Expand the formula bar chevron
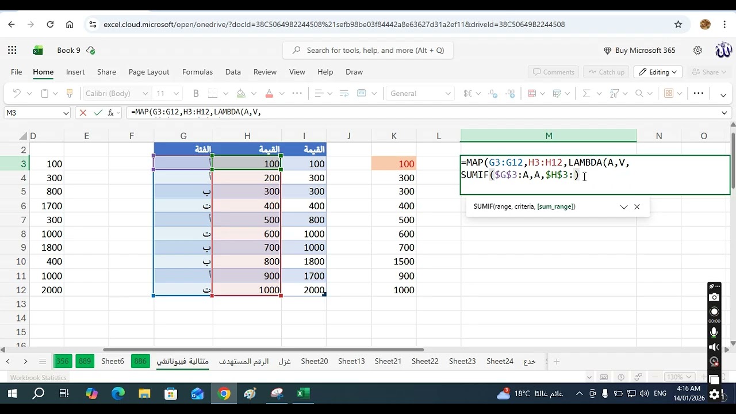The image size is (736, 414). point(724,113)
